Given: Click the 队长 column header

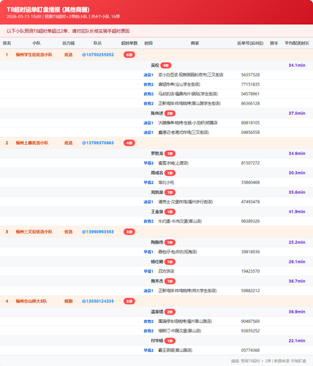Looking at the screenshot, I should pos(98,43).
